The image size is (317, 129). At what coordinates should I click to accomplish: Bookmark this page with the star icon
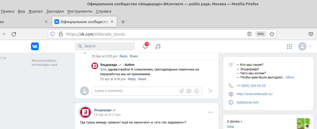coord(272,34)
